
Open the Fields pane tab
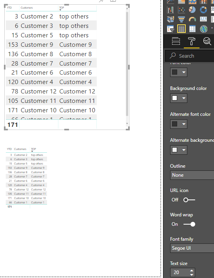(176, 41)
